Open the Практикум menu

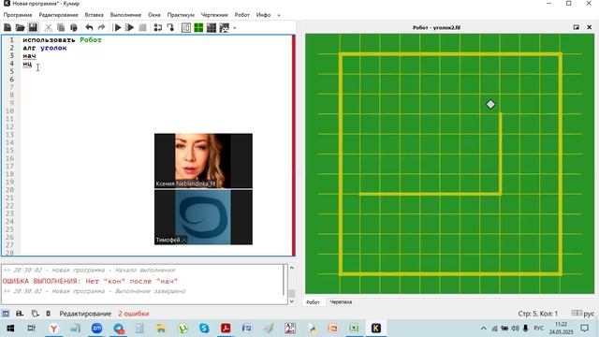click(x=181, y=15)
